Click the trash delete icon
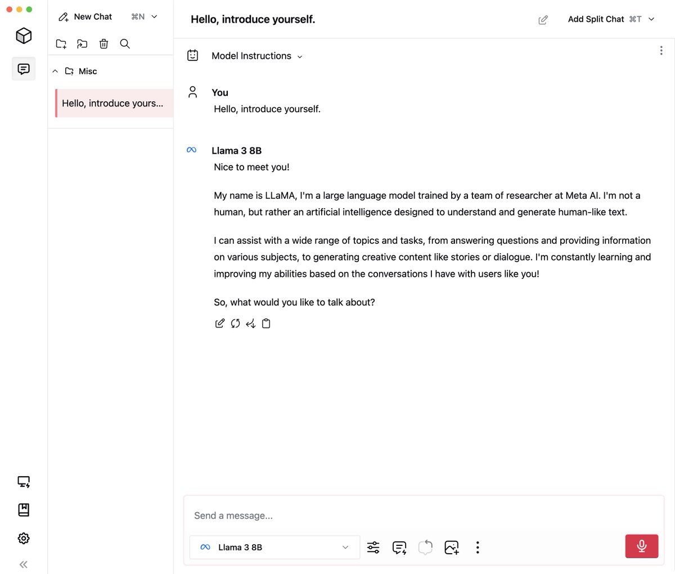This screenshot has width=675, height=574. [x=103, y=44]
